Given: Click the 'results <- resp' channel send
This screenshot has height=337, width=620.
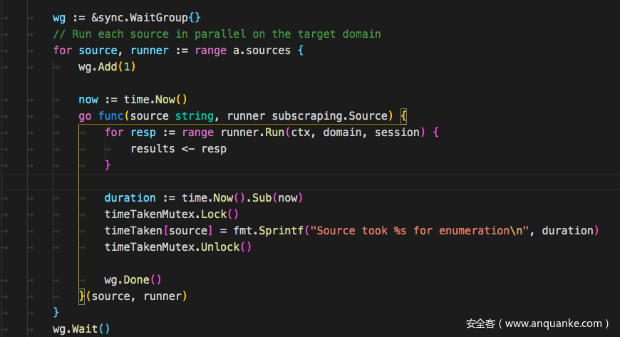Looking at the screenshot, I should coord(178,148).
